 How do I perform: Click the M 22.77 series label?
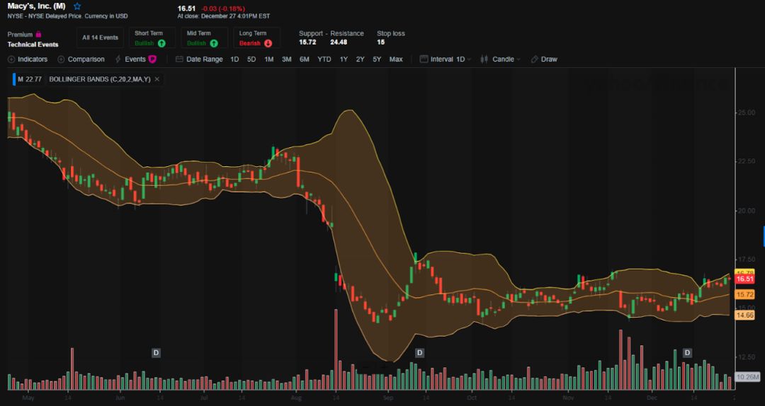[x=30, y=79]
